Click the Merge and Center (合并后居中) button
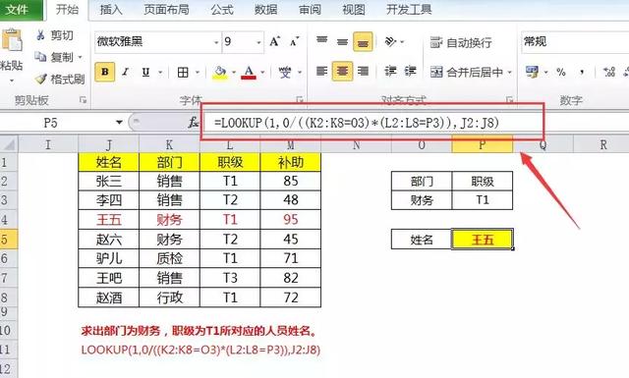This screenshot has width=629, height=378. [x=471, y=72]
